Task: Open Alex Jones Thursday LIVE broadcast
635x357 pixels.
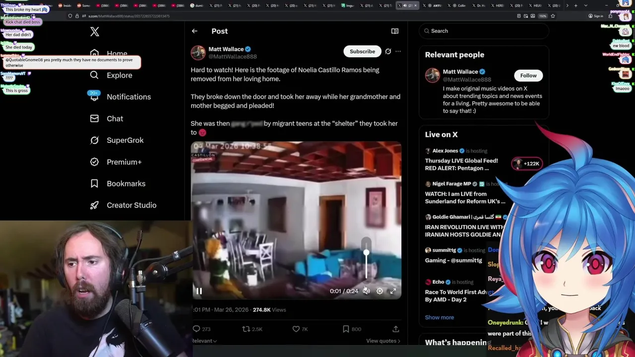Action: [461, 164]
